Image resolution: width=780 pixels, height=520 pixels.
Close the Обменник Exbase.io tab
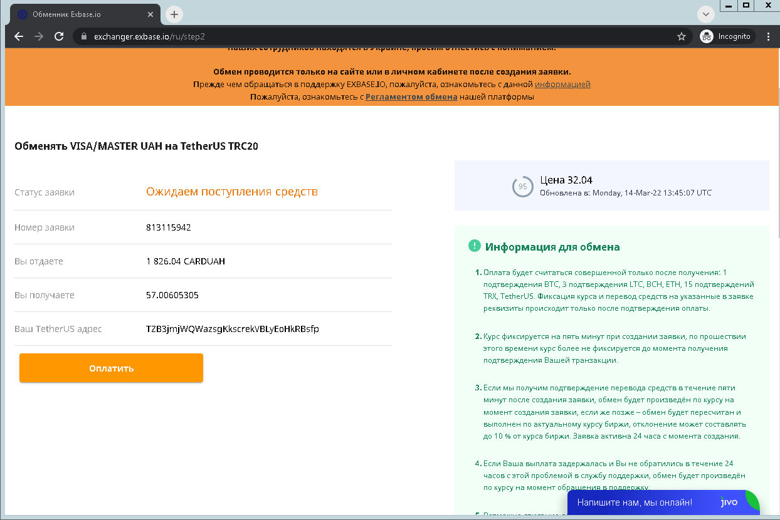pos(150,14)
